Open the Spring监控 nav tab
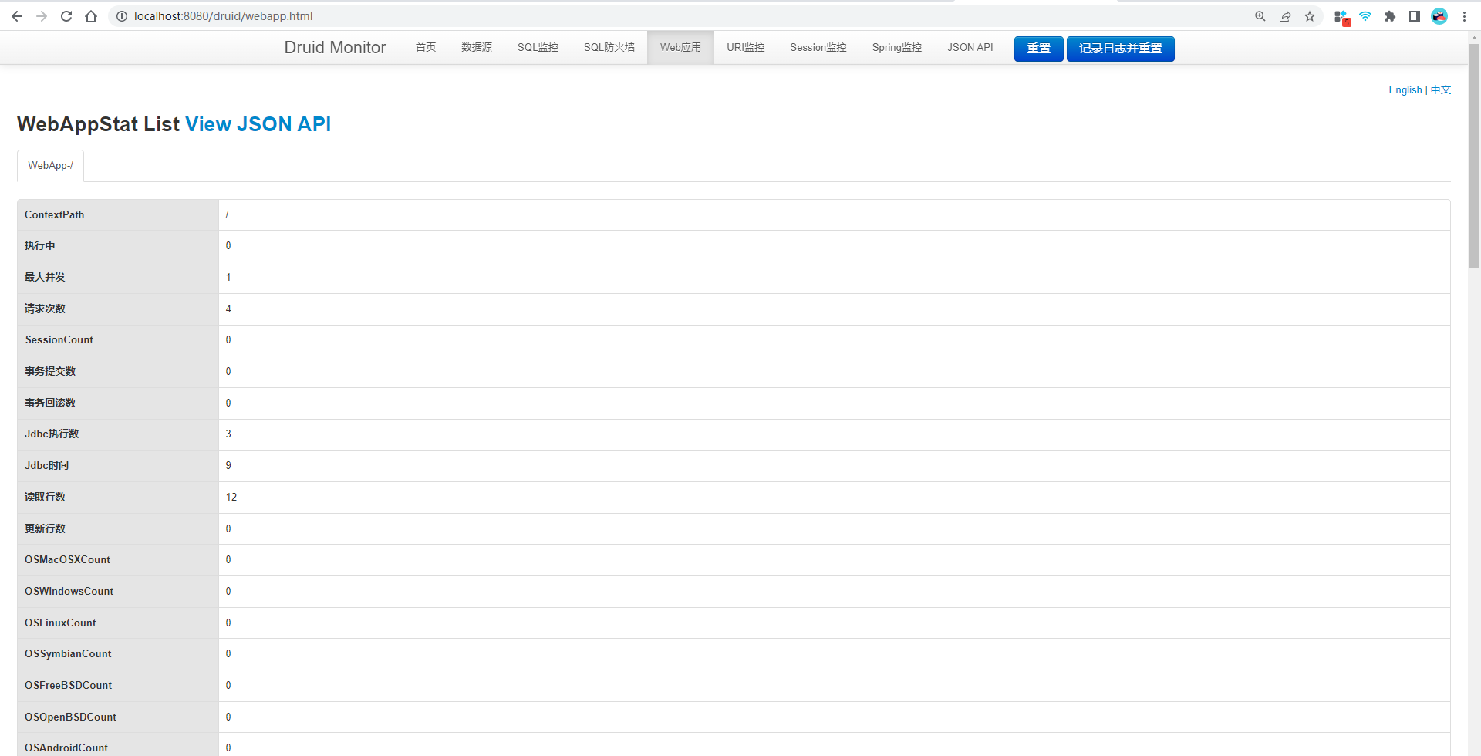 point(896,47)
